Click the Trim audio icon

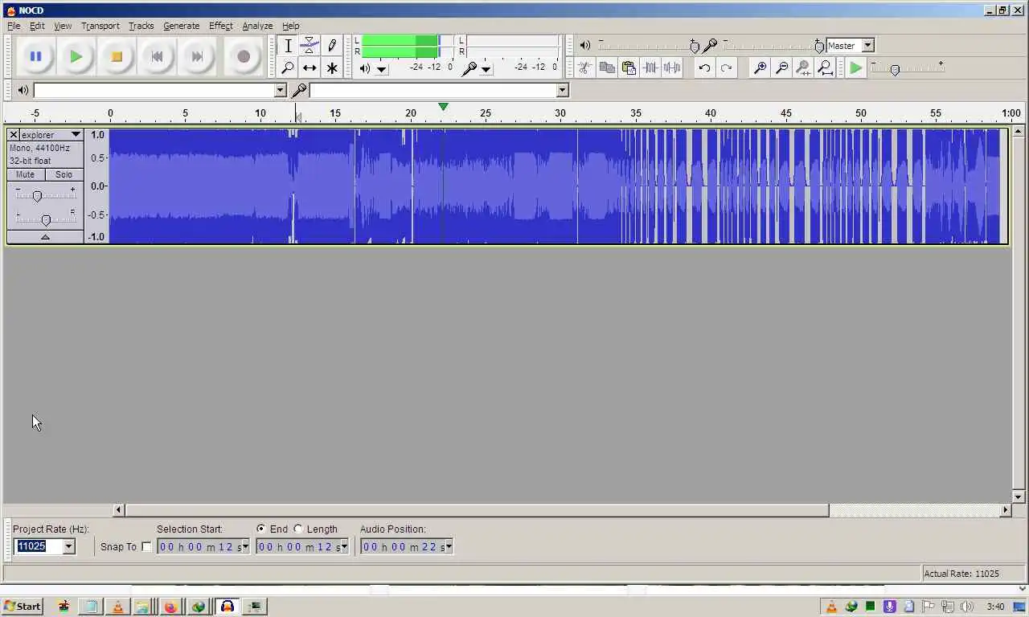[650, 68]
